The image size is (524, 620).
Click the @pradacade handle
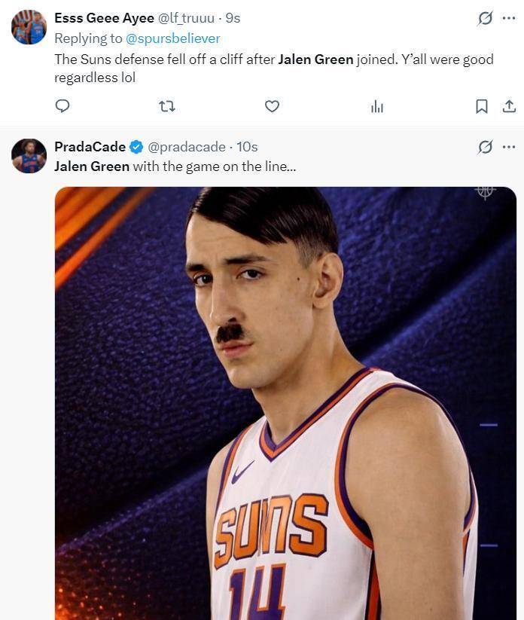(186, 147)
